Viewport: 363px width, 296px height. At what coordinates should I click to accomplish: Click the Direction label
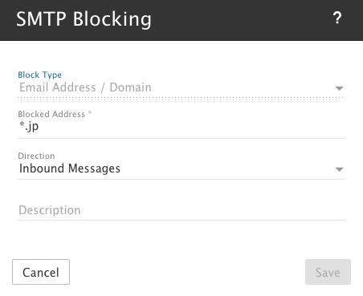tap(36, 156)
